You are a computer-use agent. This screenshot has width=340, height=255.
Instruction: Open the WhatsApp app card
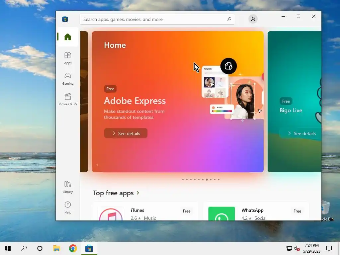(x=256, y=211)
